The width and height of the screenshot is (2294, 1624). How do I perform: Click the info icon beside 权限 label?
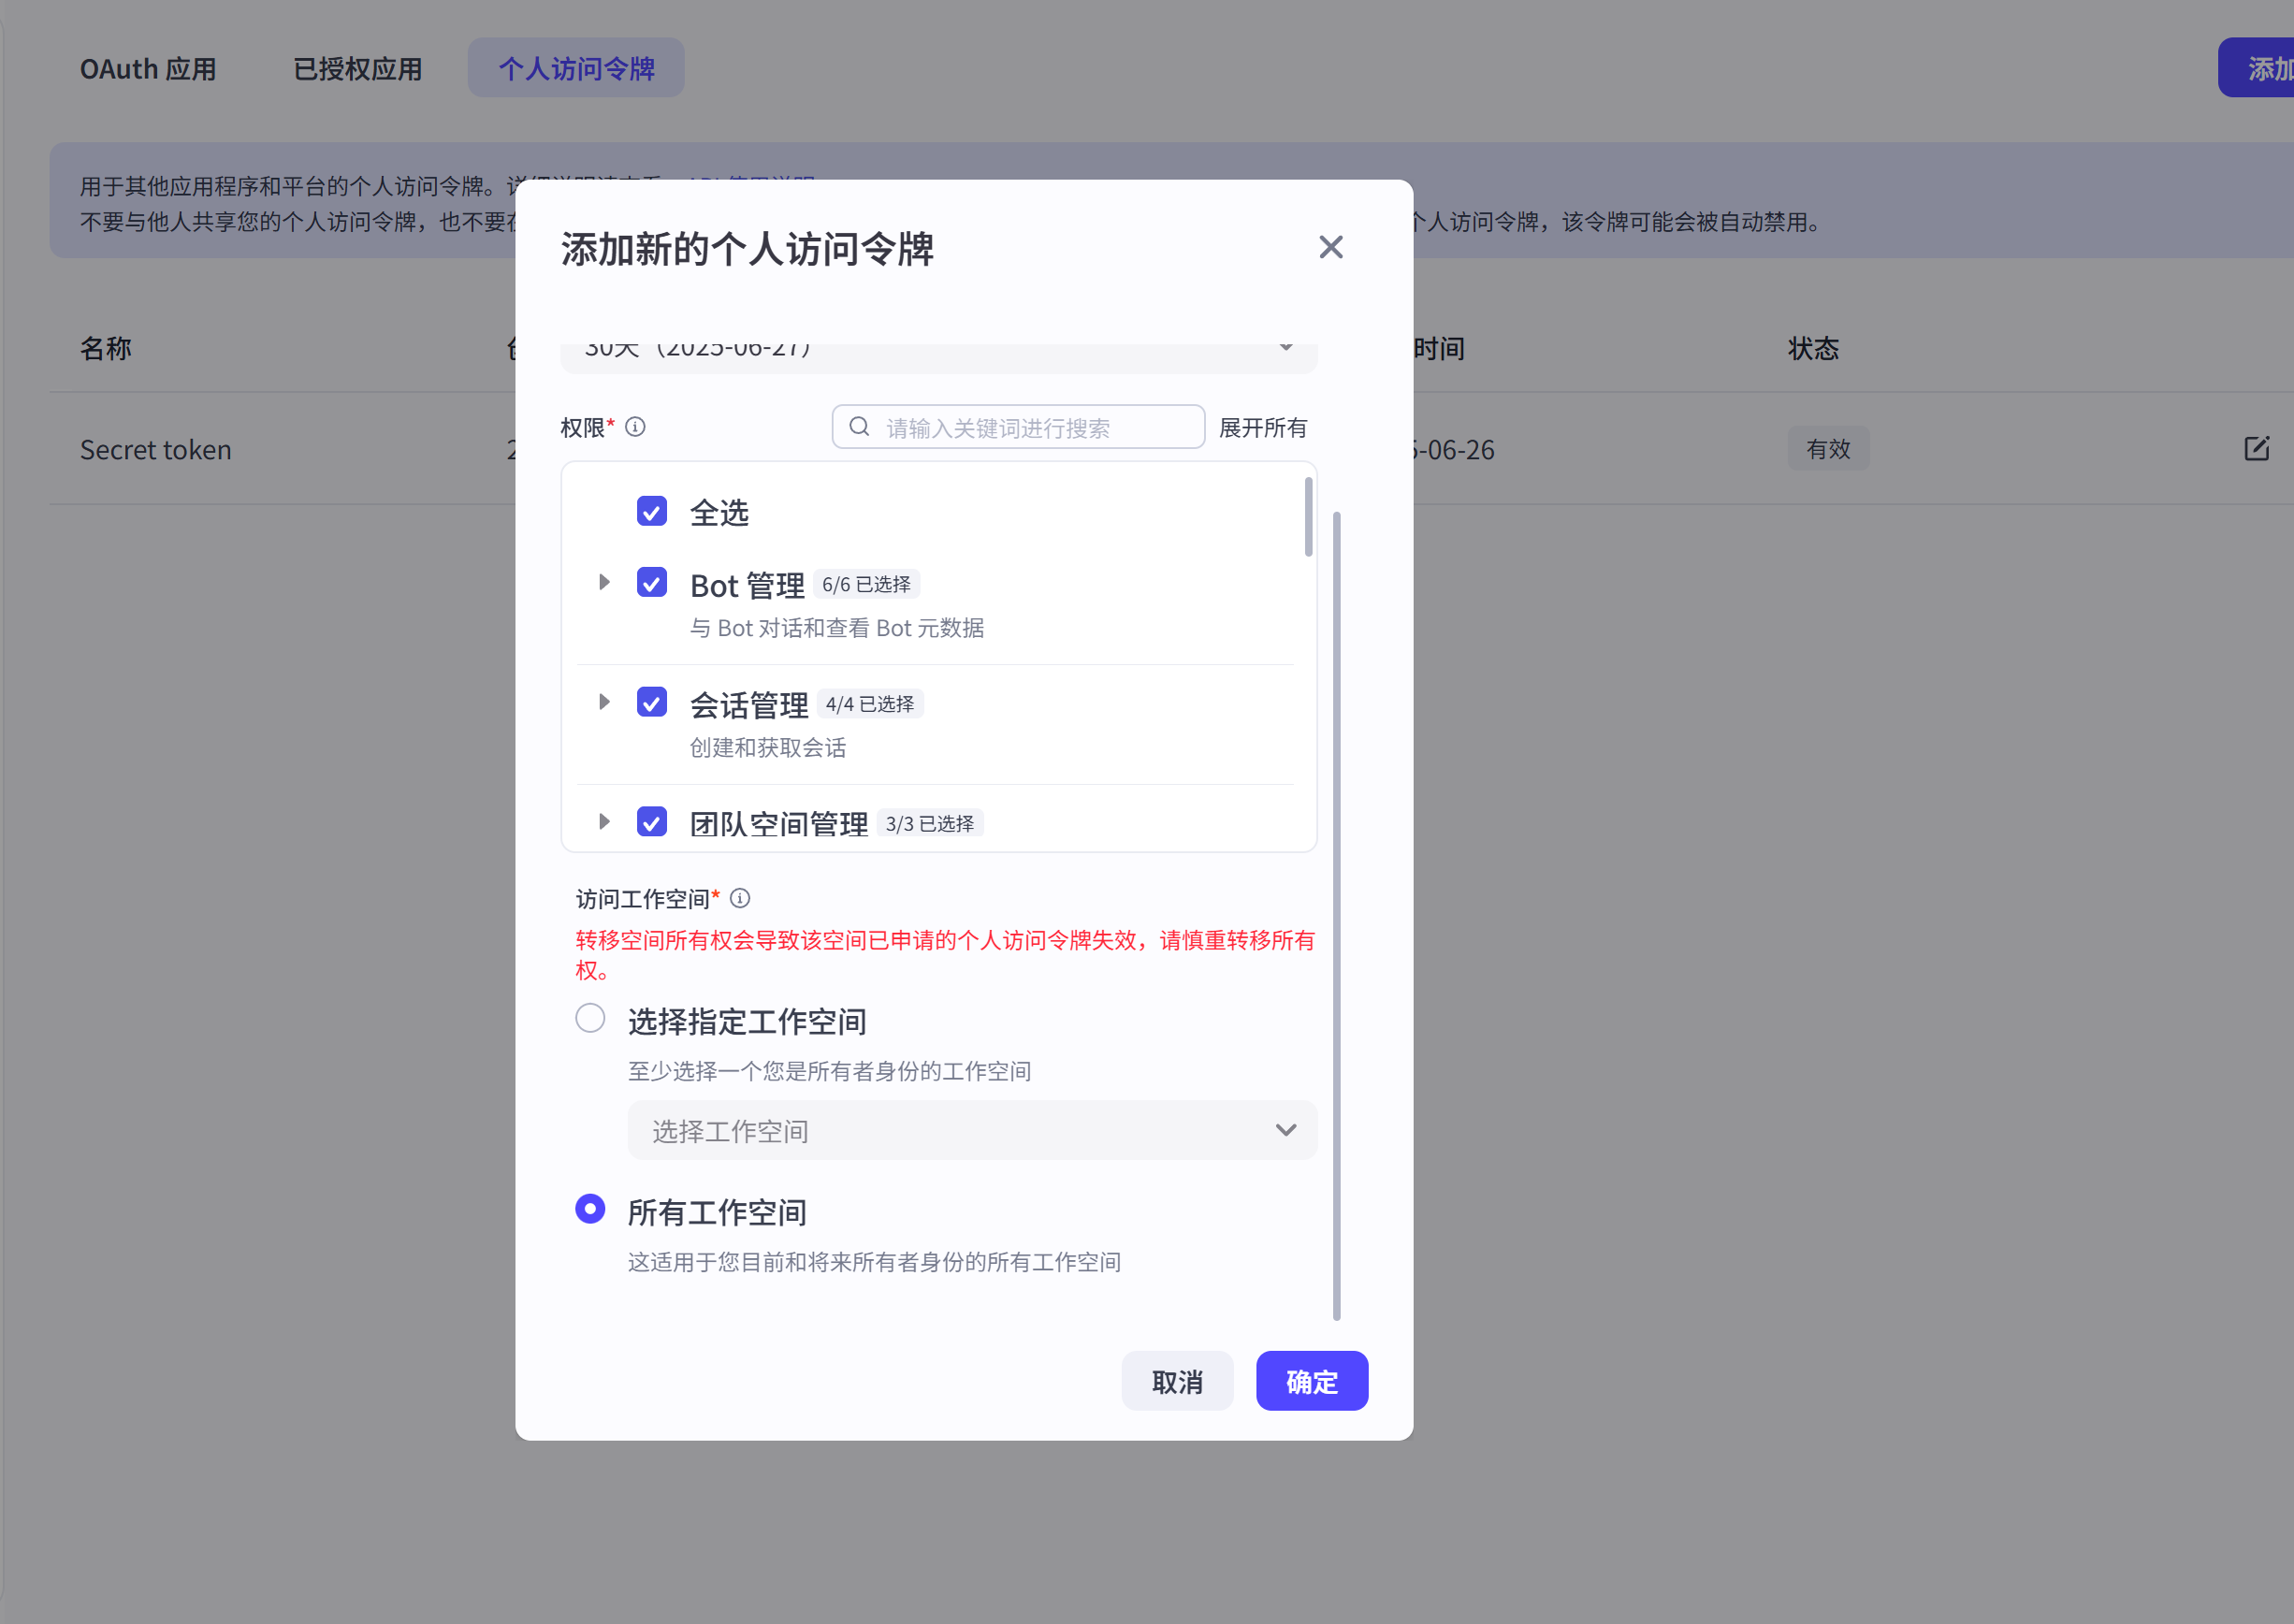[x=636, y=427]
